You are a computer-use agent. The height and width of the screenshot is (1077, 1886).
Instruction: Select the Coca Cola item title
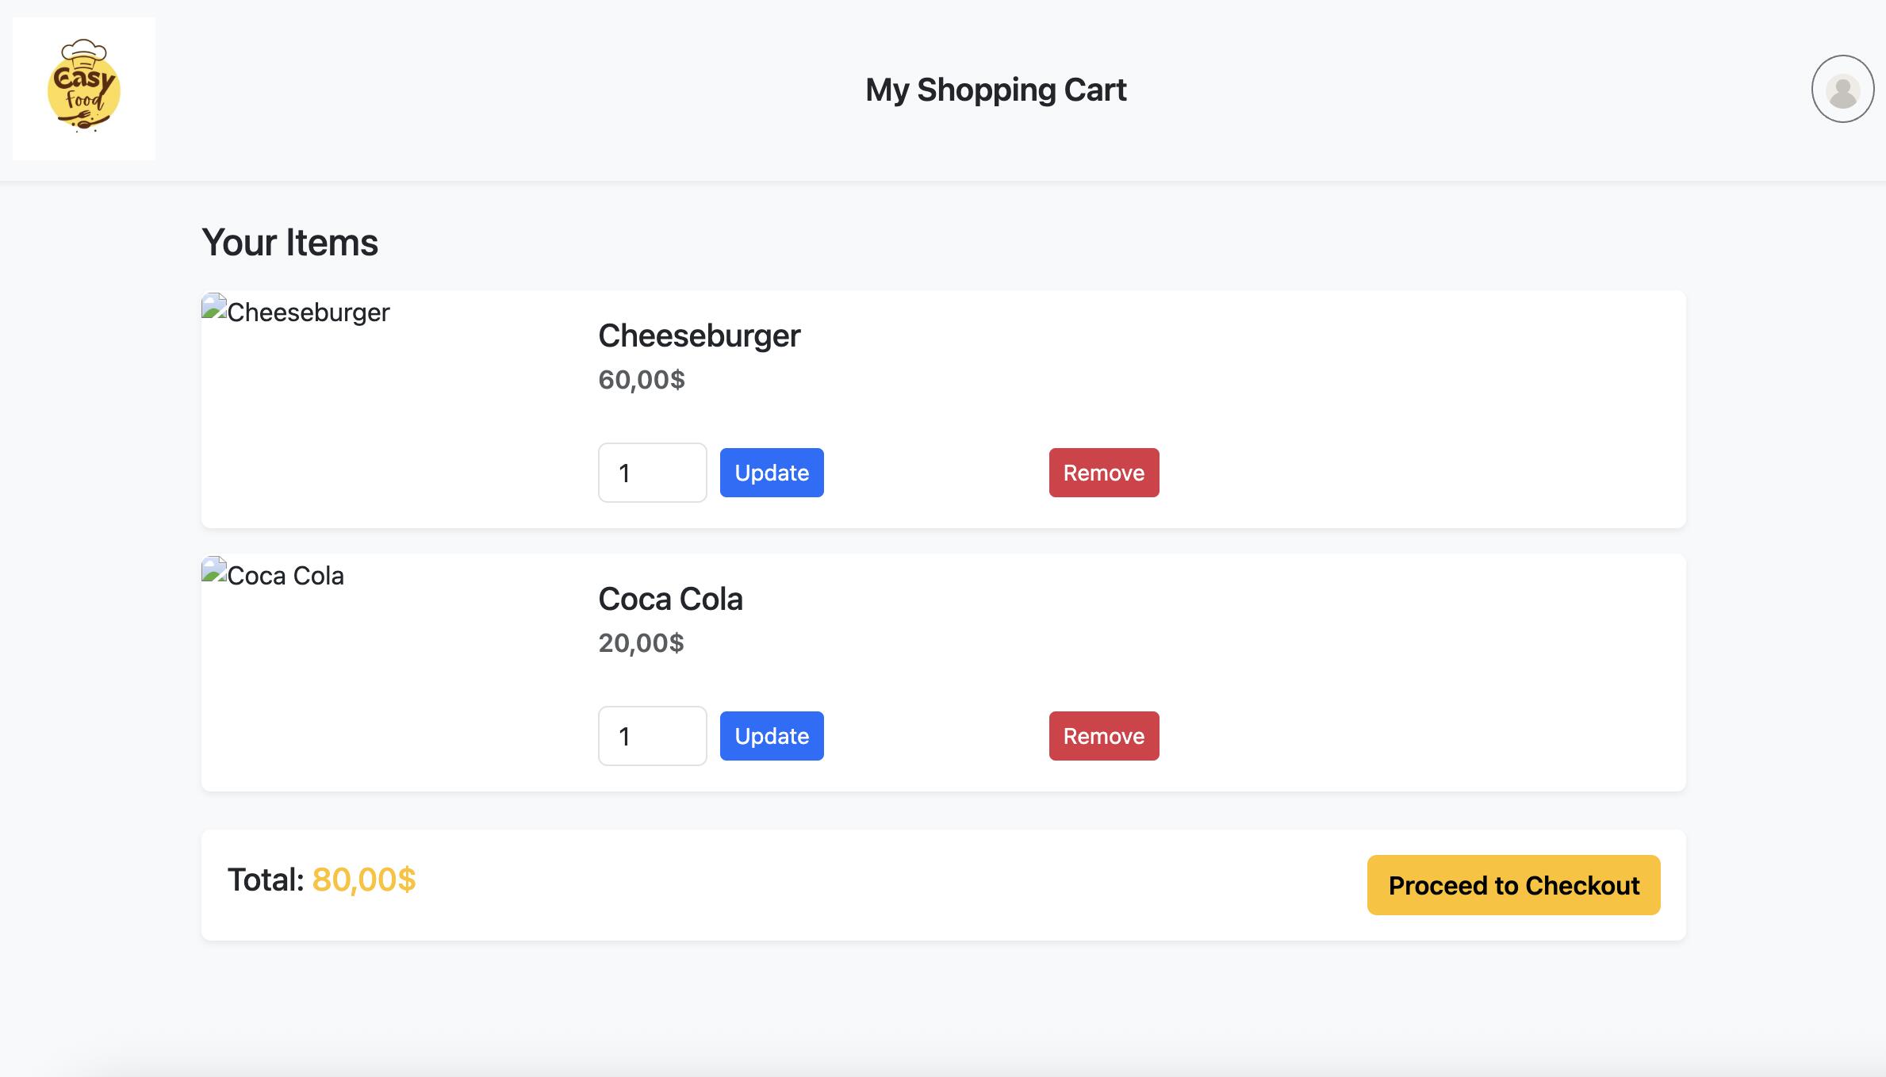(670, 599)
